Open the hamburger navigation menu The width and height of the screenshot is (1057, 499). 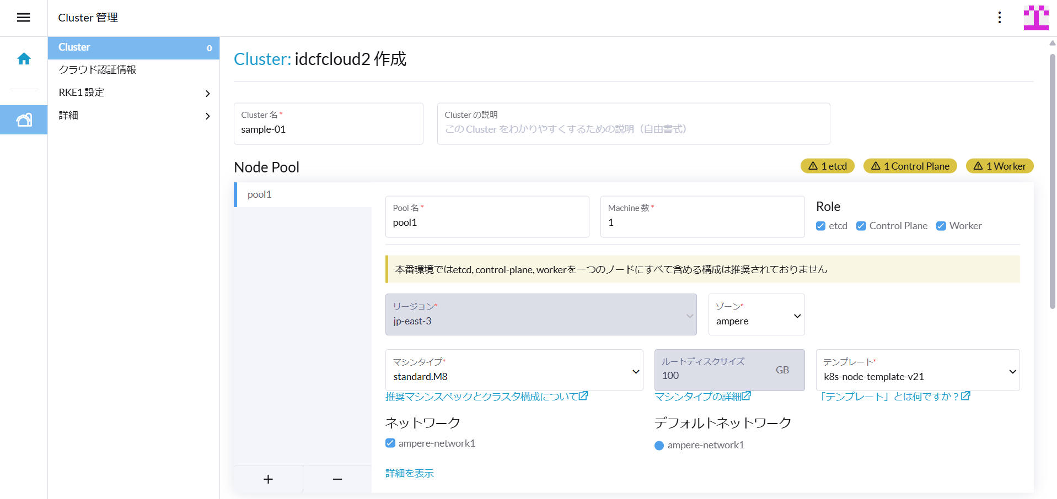pyautogui.click(x=23, y=18)
